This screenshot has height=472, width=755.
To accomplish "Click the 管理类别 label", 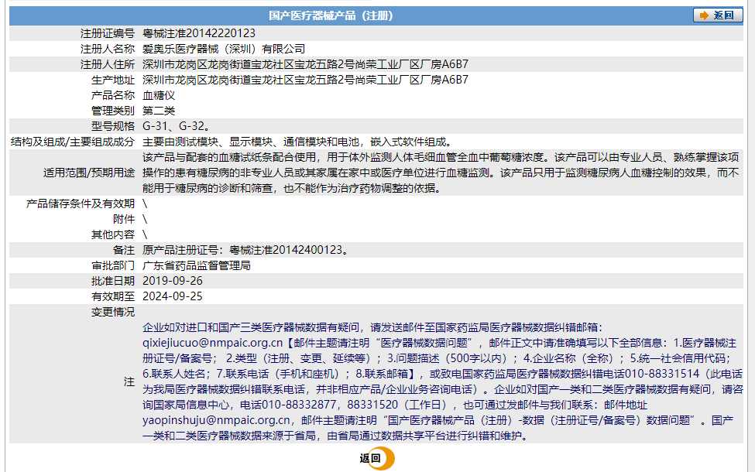I will (x=113, y=111).
